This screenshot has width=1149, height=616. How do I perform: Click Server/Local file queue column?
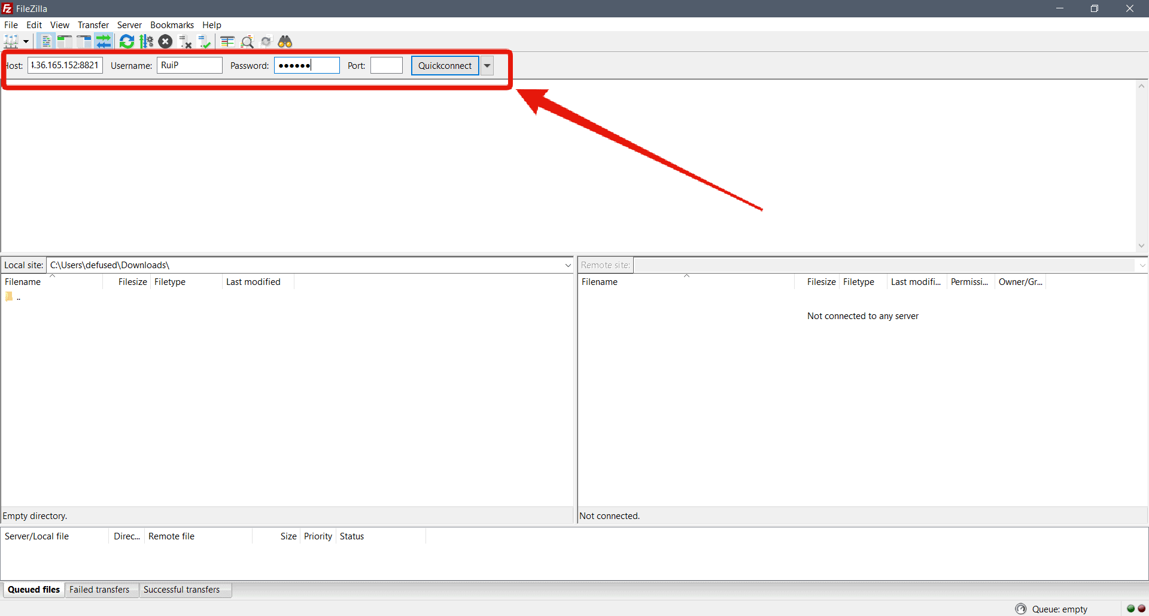[54, 536]
